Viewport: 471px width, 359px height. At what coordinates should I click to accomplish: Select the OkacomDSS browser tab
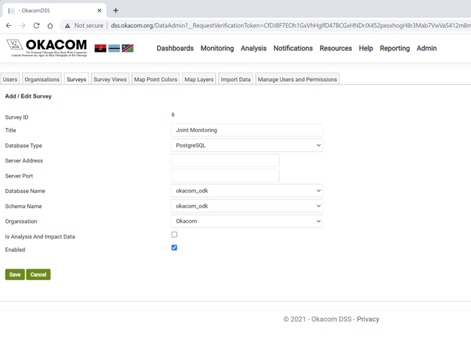pyautogui.click(x=54, y=11)
